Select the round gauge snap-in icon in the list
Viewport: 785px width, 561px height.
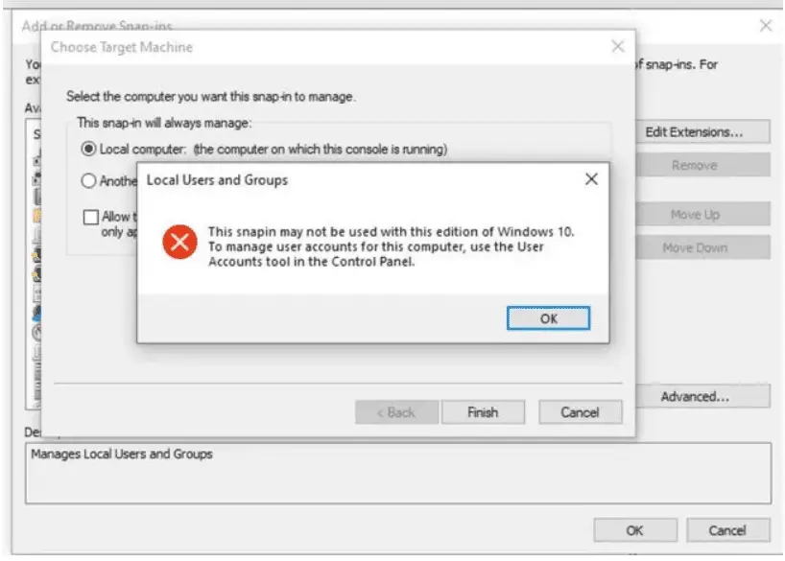point(36,333)
